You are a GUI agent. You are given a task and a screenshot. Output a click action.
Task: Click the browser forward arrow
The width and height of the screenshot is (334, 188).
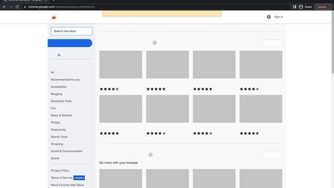click(10, 7)
